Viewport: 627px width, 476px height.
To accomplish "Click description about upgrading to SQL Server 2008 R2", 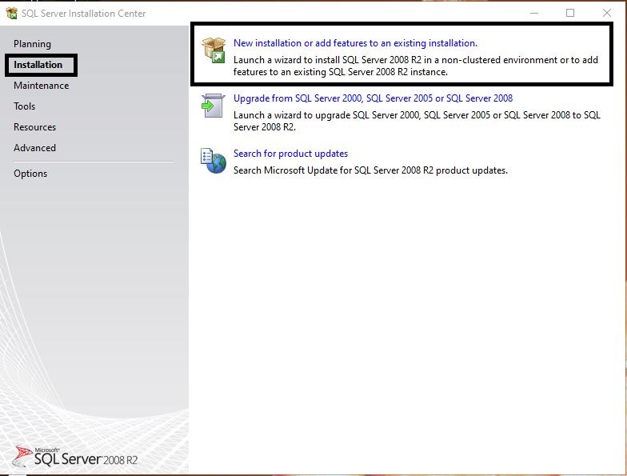I will click(417, 122).
